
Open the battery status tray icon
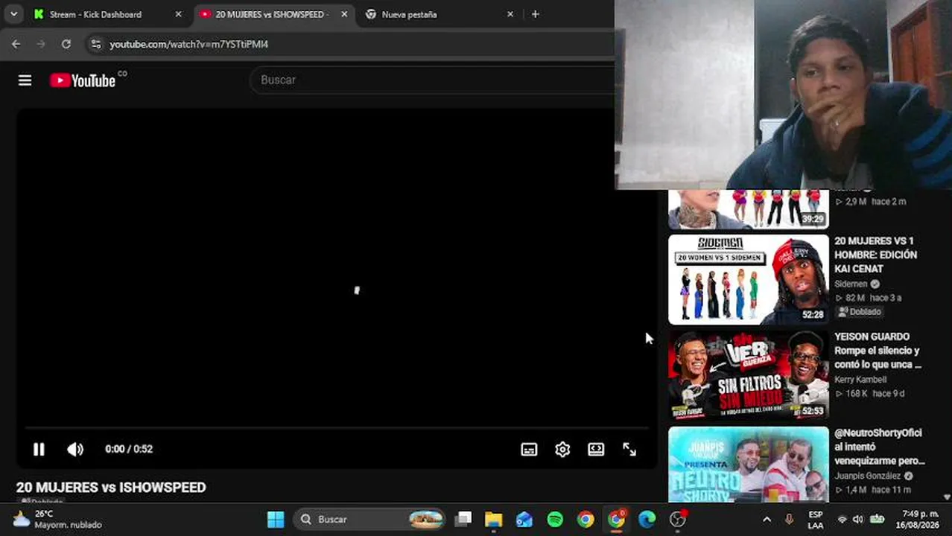tap(878, 520)
